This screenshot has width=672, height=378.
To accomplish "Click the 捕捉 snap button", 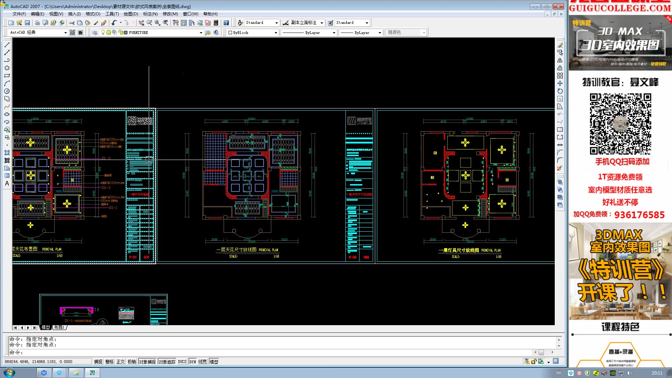I will click(x=98, y=362).
